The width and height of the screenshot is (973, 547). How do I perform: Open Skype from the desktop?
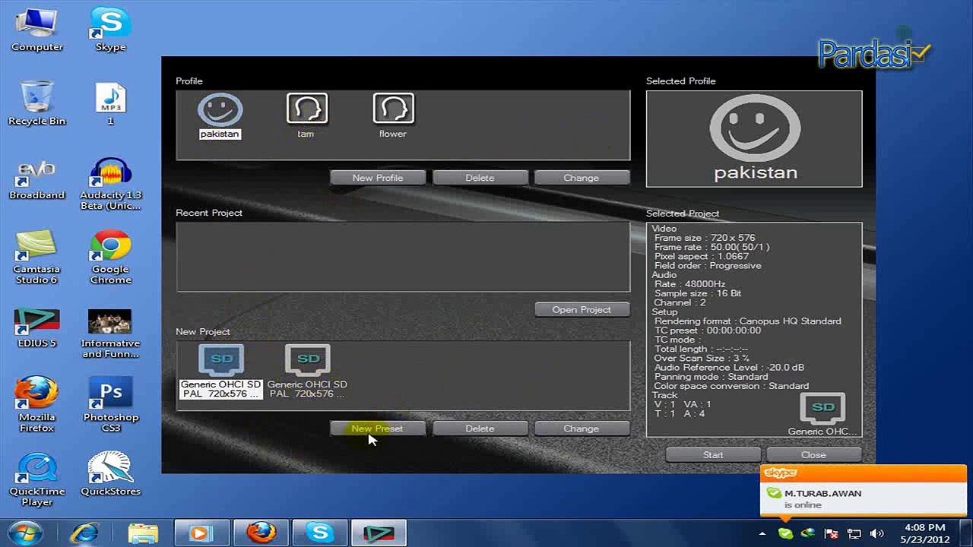point(111,30)
